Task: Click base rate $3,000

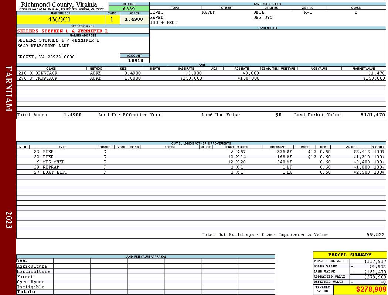Action: pos(194,73)
